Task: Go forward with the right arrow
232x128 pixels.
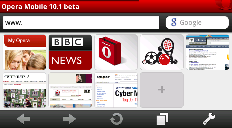Action: (70, 119)
